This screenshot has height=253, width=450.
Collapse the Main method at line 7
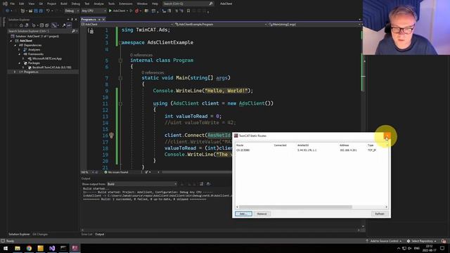(120, 78)
